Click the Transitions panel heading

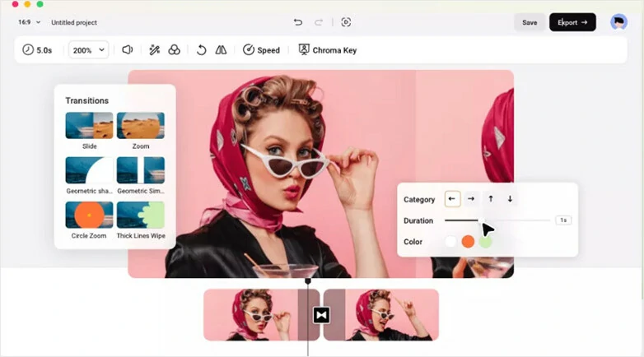click(x=87, y=100)
